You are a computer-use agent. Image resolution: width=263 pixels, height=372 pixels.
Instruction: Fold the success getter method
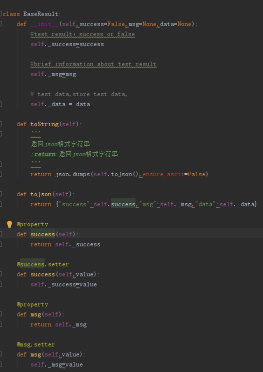1,234
